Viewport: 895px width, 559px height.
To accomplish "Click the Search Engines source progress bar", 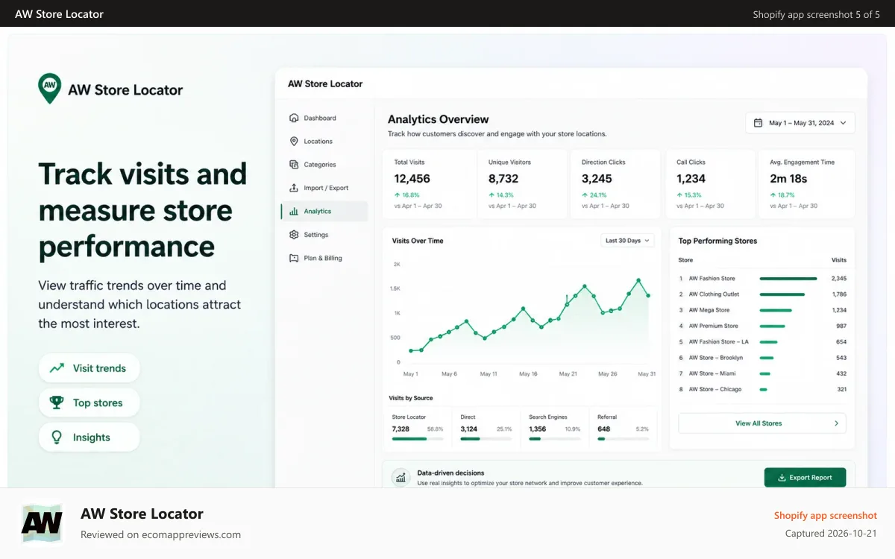I will (x=554, y=439).
